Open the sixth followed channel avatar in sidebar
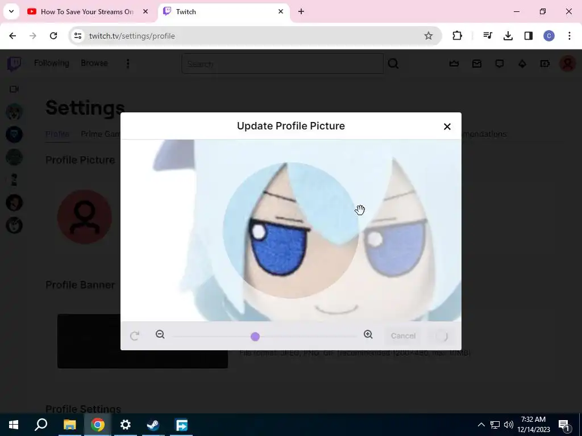The height and width of the screenshot is (436, 582). (14, 225)
